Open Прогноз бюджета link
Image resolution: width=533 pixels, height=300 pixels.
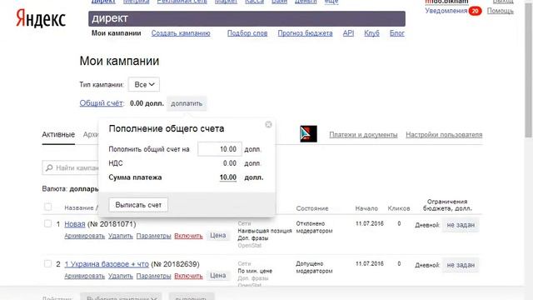(305, 33)
